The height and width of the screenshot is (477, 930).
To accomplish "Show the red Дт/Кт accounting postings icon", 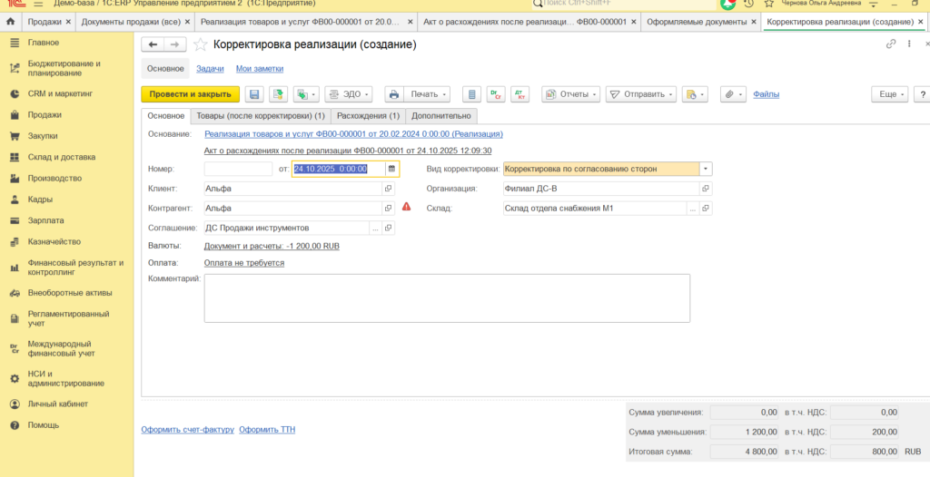I will (x=519, y=94).
